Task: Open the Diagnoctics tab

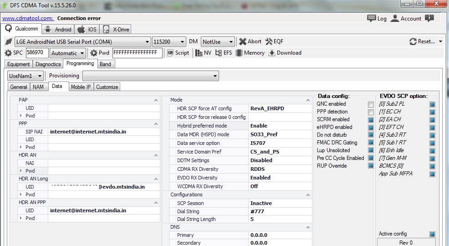Action: tap(48, 64)
